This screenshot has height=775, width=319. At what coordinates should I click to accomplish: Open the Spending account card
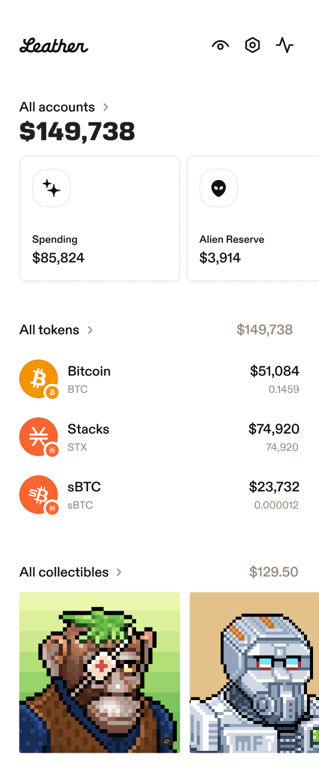coord(100,218)
